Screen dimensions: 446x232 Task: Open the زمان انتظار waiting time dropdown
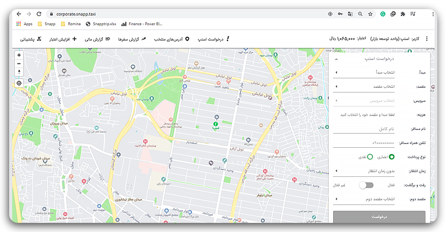[x=364, y=171]
